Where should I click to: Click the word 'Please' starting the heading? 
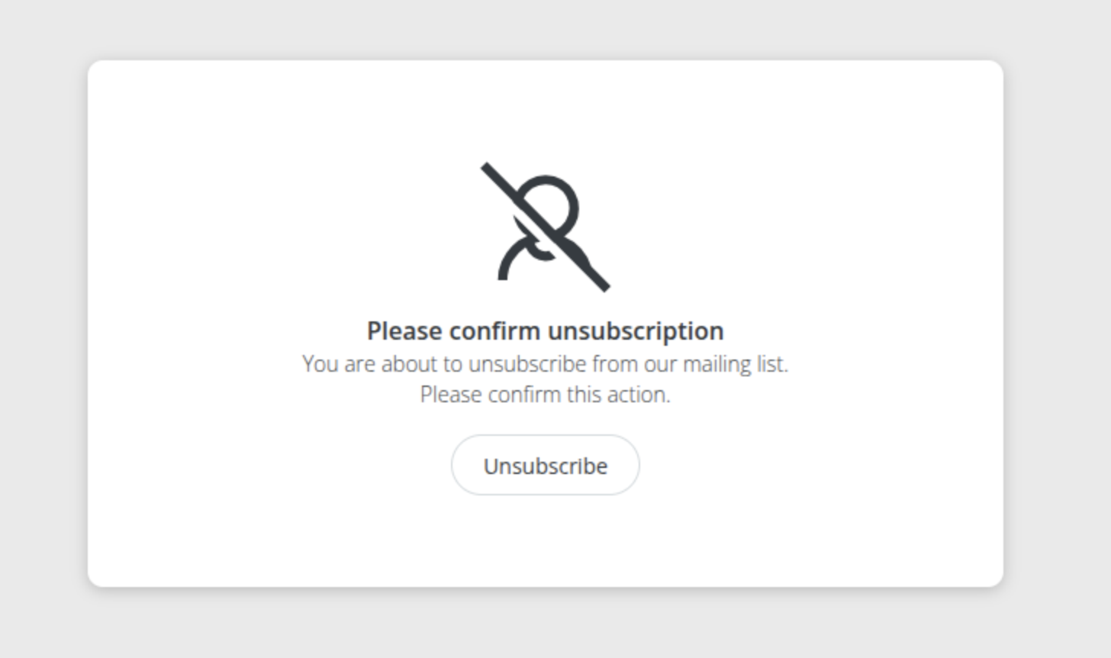point(404,331)
